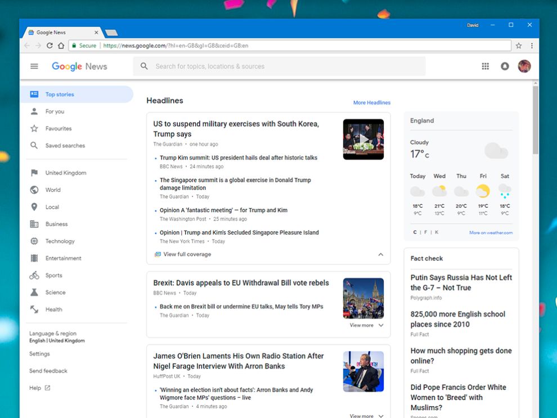
Task: Close the Google News tab
Action: (96, 32)
